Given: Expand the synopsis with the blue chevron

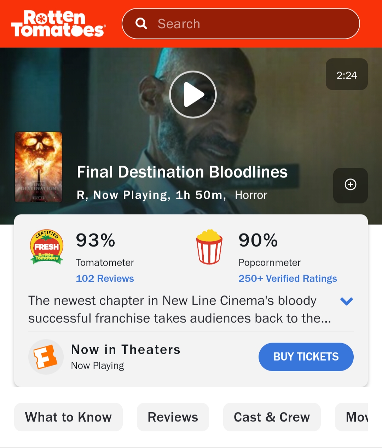Looking at the screenshot, I should tap(347, 301).
